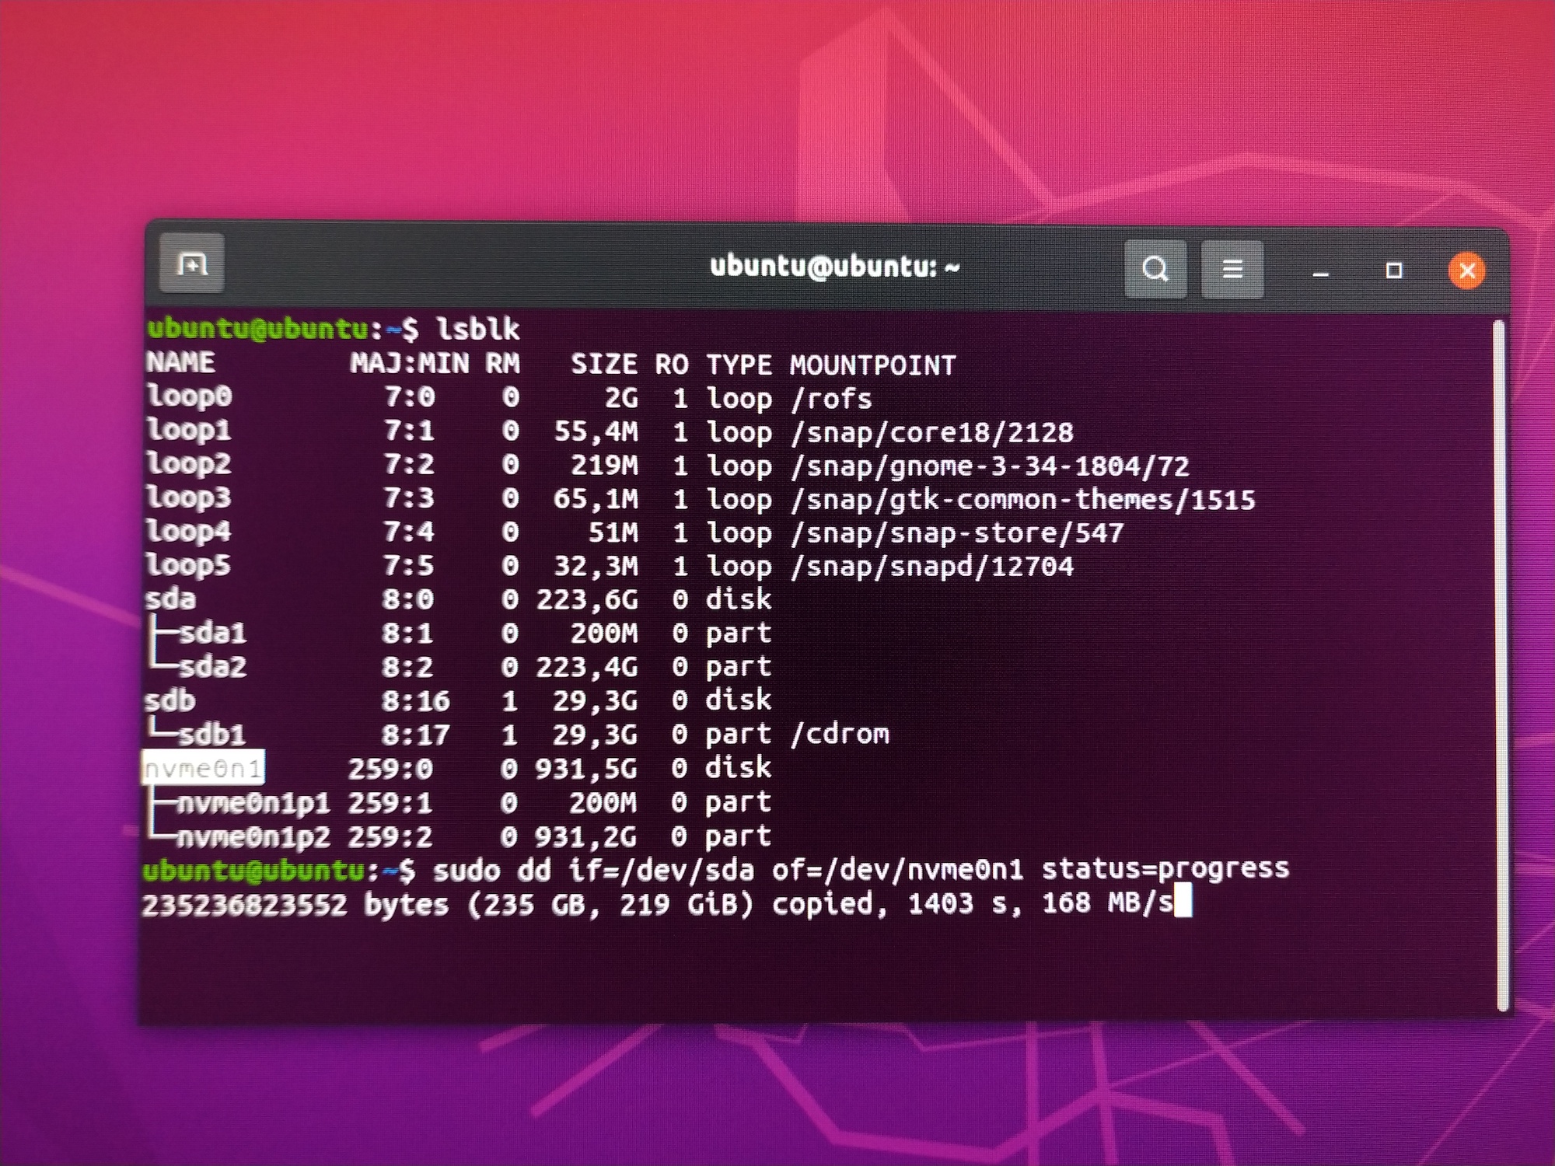Click the terminal cursor block
Screen dimensions: 1555x1166
(x=1183, y=903)
